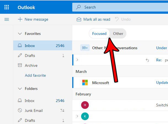
Task: Expand the conversation thread above March
Action: tap(77, 60)
